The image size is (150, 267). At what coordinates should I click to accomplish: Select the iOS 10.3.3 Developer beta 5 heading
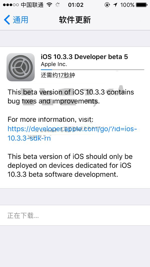coord(84,57)
